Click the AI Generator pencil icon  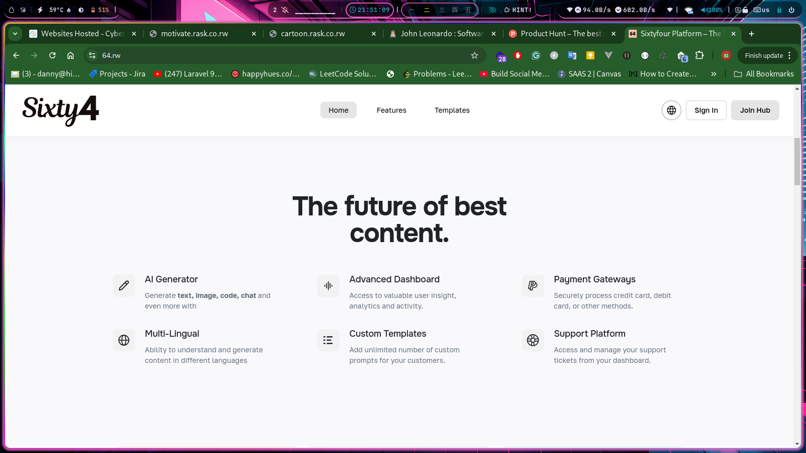point(124,286)
